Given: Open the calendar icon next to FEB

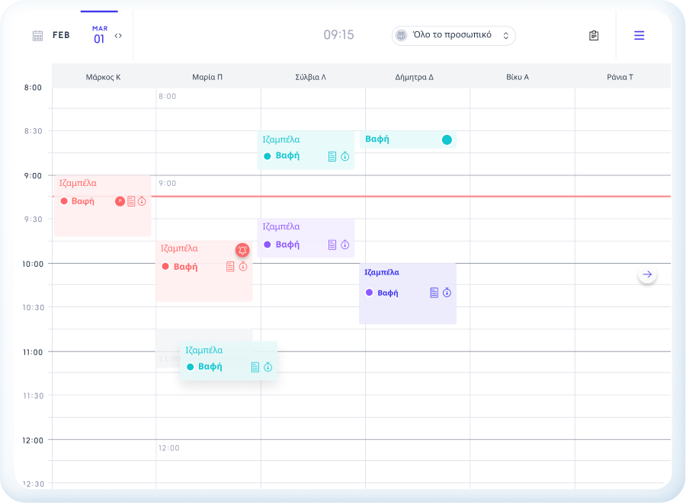Looking at the screenshot, I should [37, 36].
